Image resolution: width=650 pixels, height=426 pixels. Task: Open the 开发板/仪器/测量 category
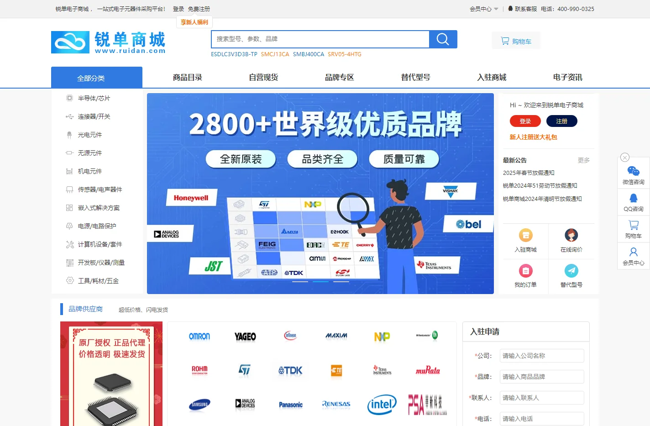pos(101,263)
